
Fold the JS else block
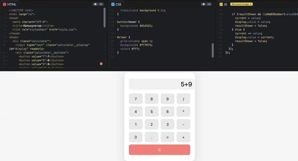coord(223,30)
